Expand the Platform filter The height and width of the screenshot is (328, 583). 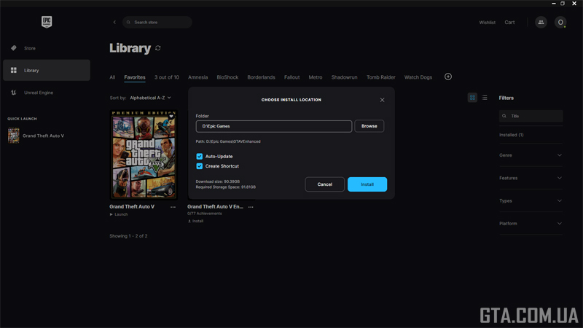point(531,224)
